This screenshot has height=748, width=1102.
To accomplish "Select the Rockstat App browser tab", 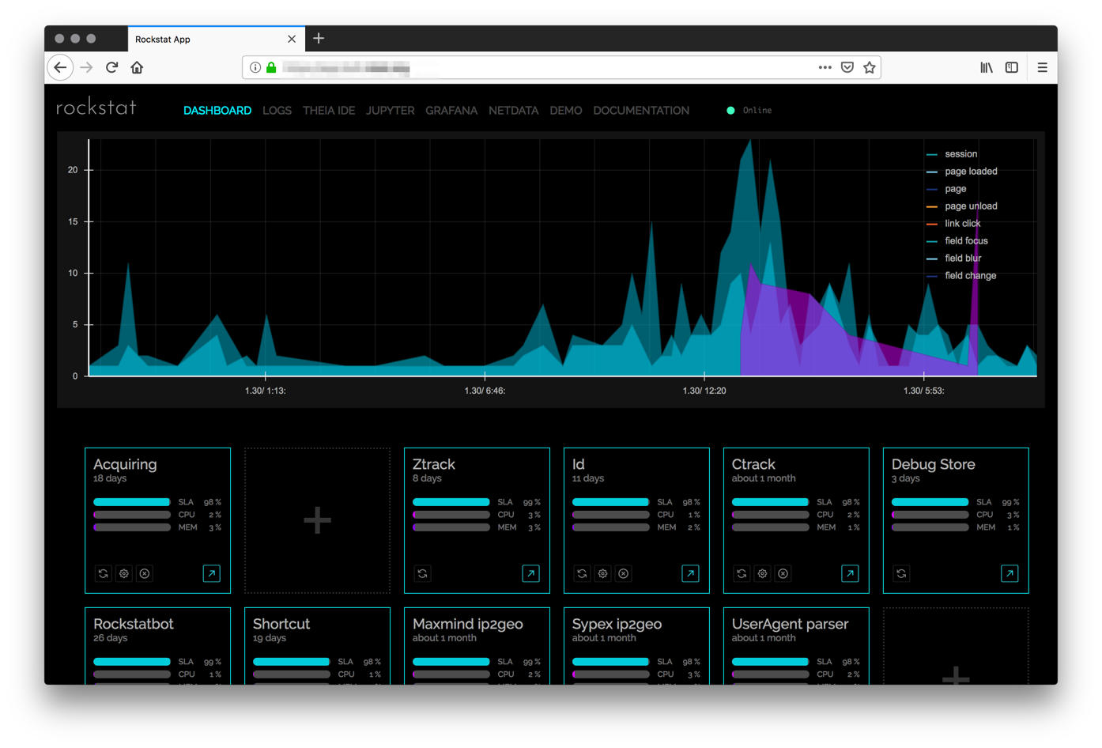I will (x=216, y=39).
